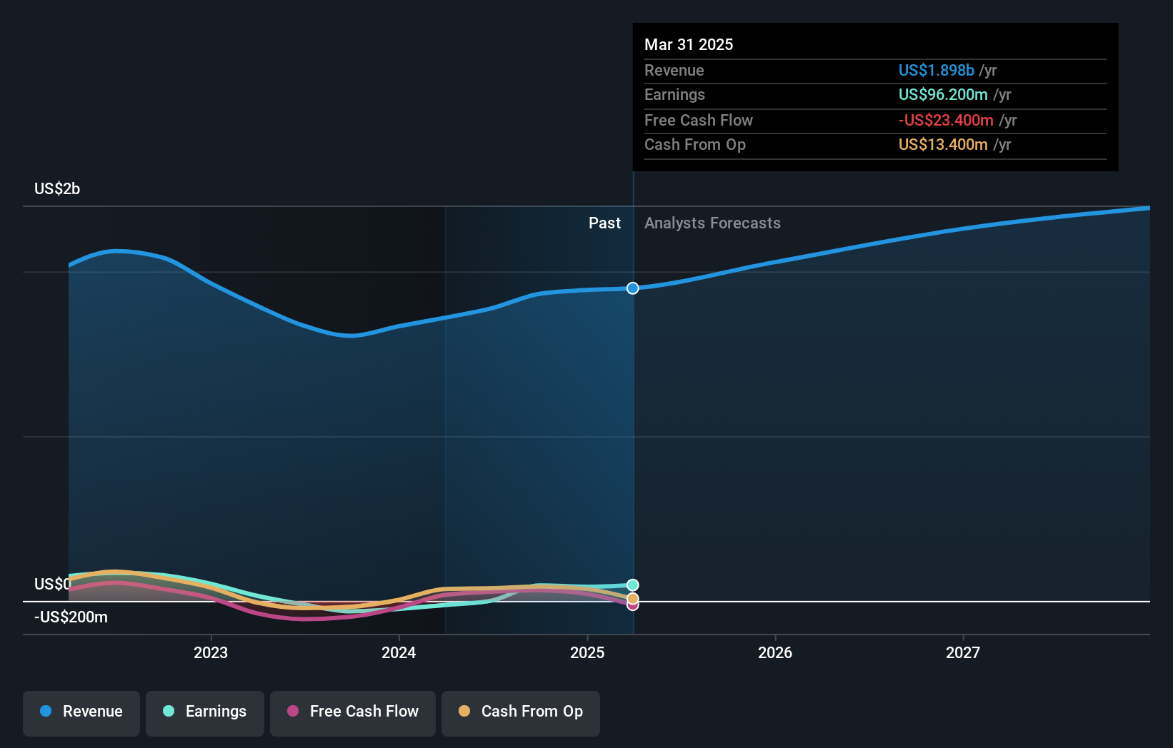Click the -US$23.400m free cash flow value

point(946,120)
